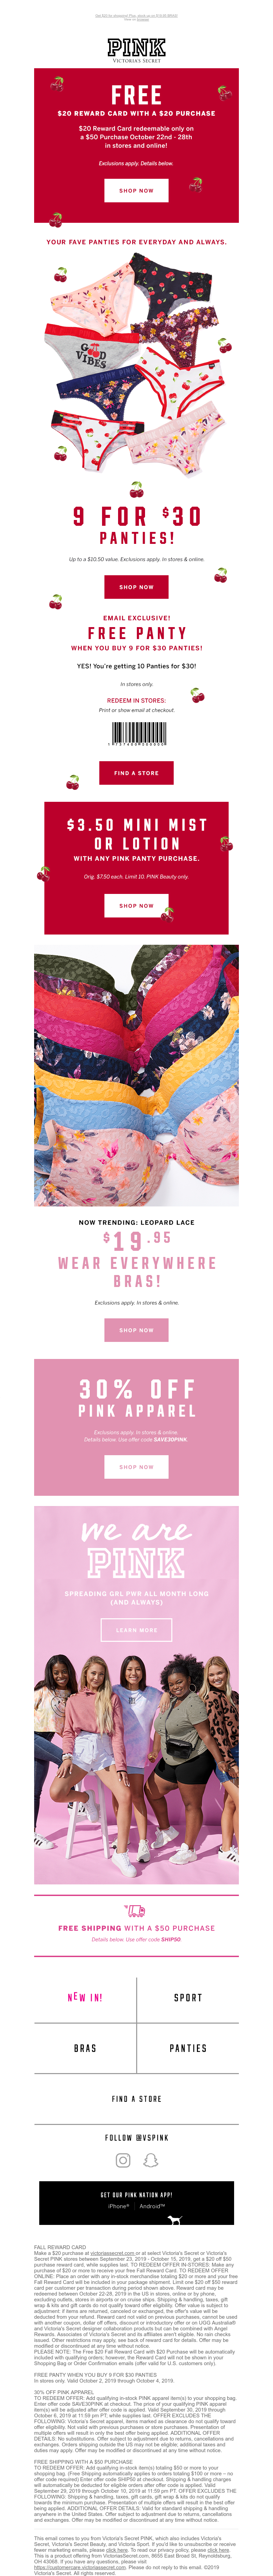
Task: Click the PINK Victoria's Secret logo
Action: coord(136,50)
